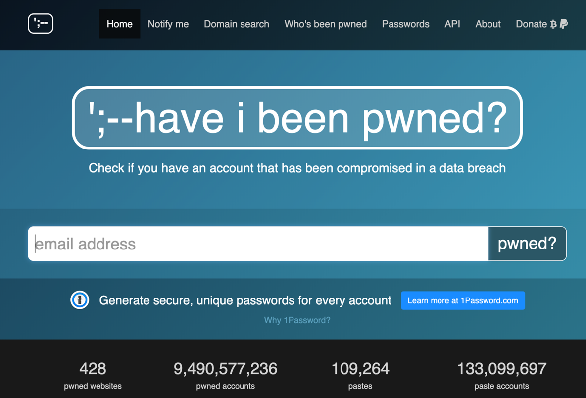Click the Donate link text

(531, 24)
